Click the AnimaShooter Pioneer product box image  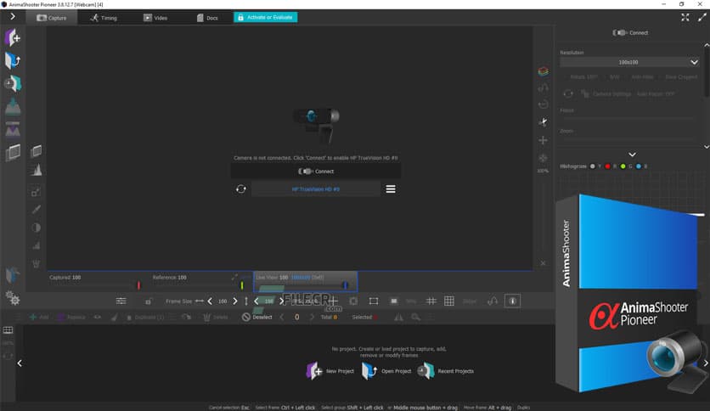tap(632, 293)
